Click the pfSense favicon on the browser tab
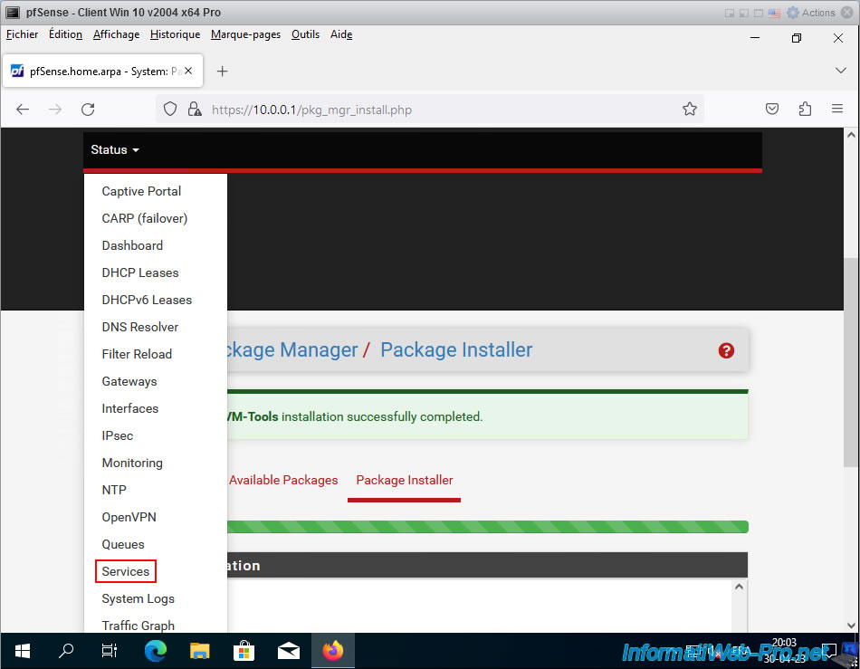The height and width of the screenshot is (669, 860). (17, 71)
